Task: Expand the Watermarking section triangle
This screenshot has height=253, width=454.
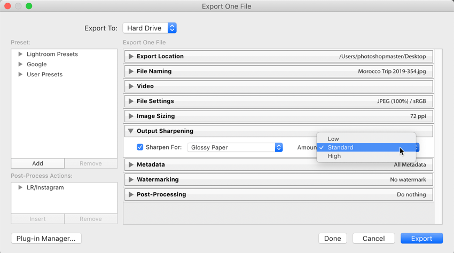Action: click(x=131, y=179)
